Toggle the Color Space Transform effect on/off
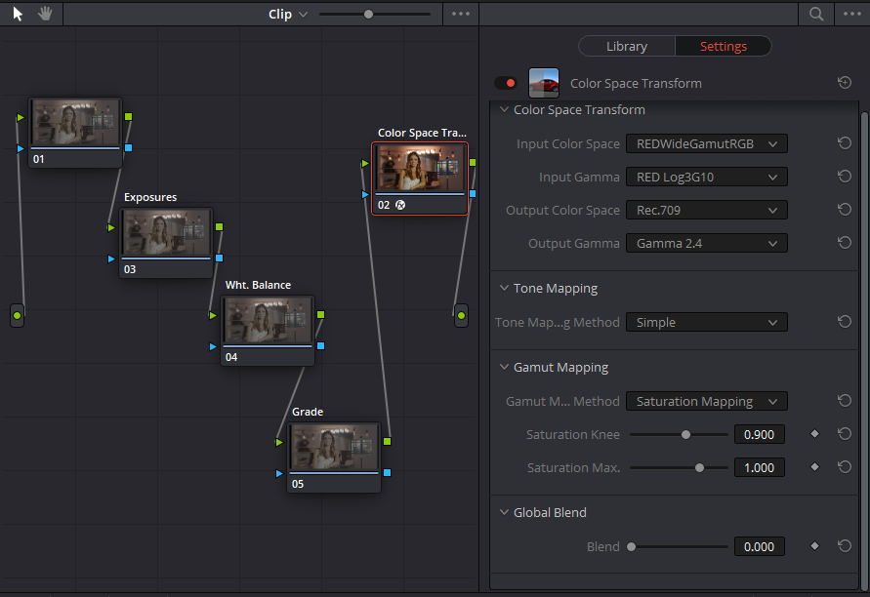Viewport: 870px width, 597px height. (x=506, y=83)
